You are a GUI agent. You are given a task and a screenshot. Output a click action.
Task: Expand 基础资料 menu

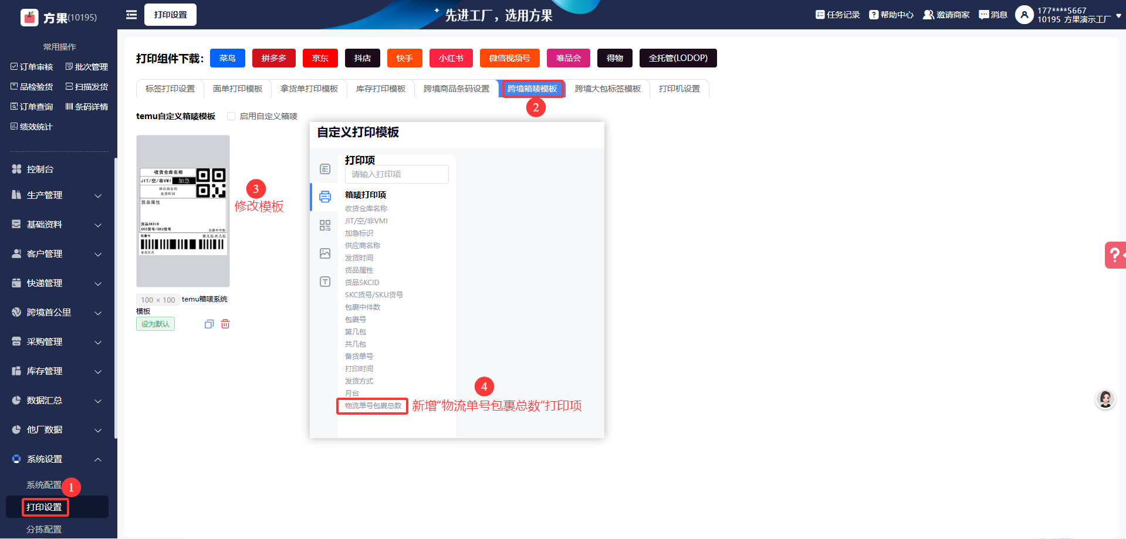[x=57, y=224]
